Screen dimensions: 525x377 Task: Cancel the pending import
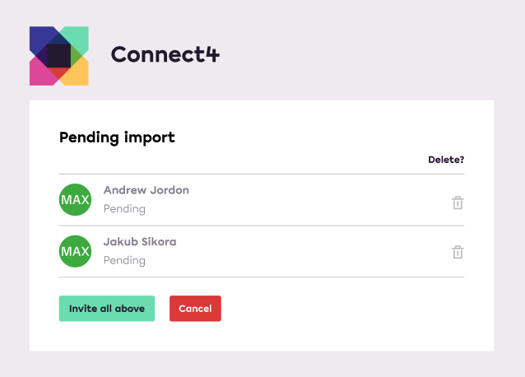click(195, 309)
